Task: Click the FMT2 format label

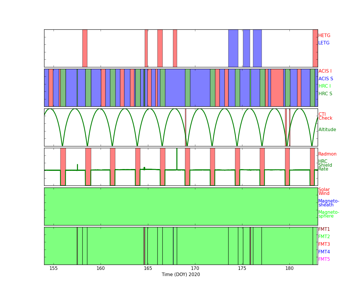Action: click(324, 237)
